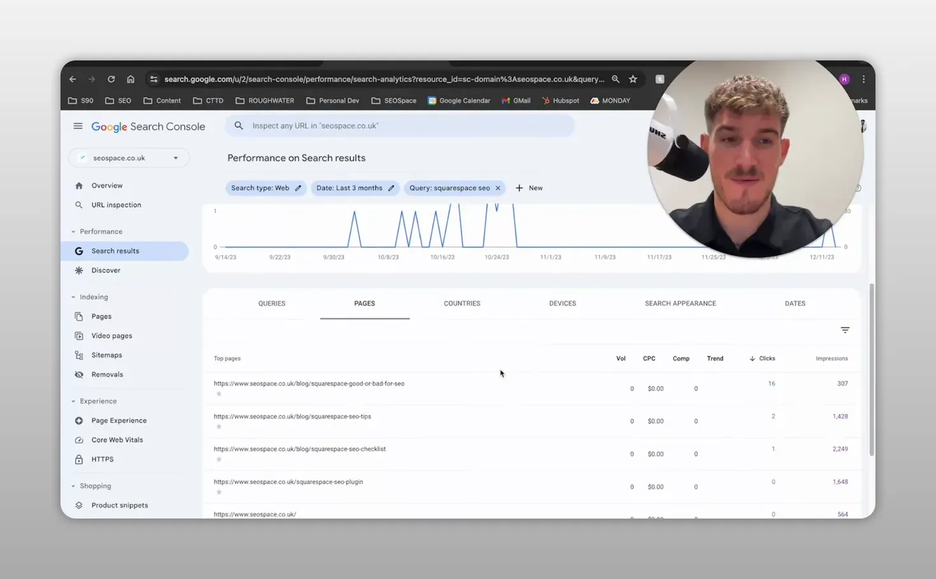Open the SEOSpace bookmarks folder
936x579 pixels.
coord(394,101)
